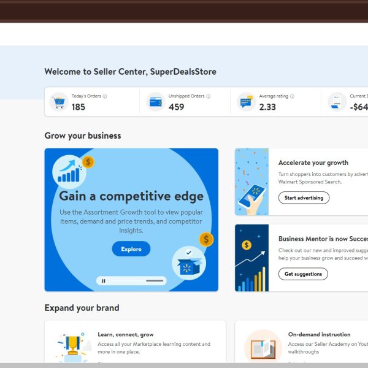The width and height of the screenshot is (368, 368).
Task: Click the Get suggestions button
Action: [303, 274]
